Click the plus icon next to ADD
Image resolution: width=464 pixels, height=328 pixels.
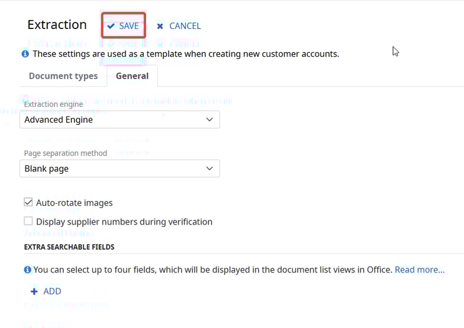point(34,291)
